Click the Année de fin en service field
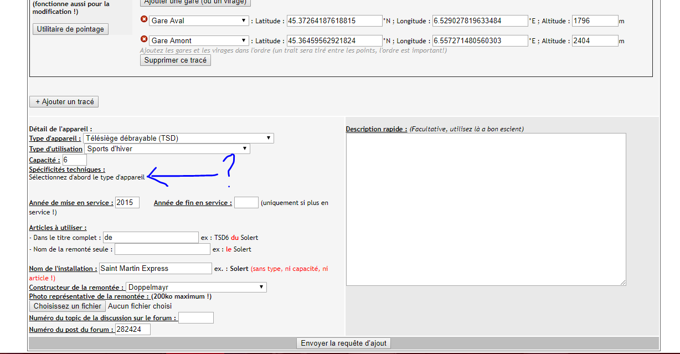This screenshot has height=354, width=680. pos(246,203)
